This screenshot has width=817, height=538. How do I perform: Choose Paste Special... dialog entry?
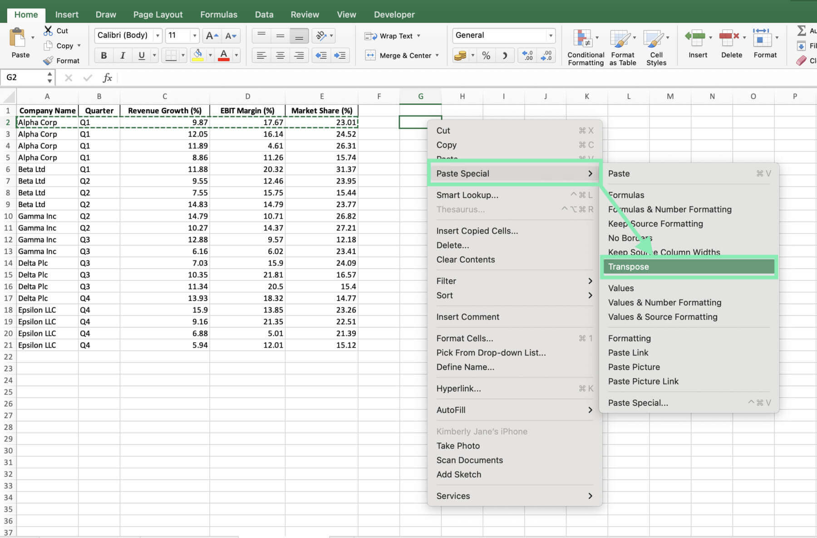638,403
